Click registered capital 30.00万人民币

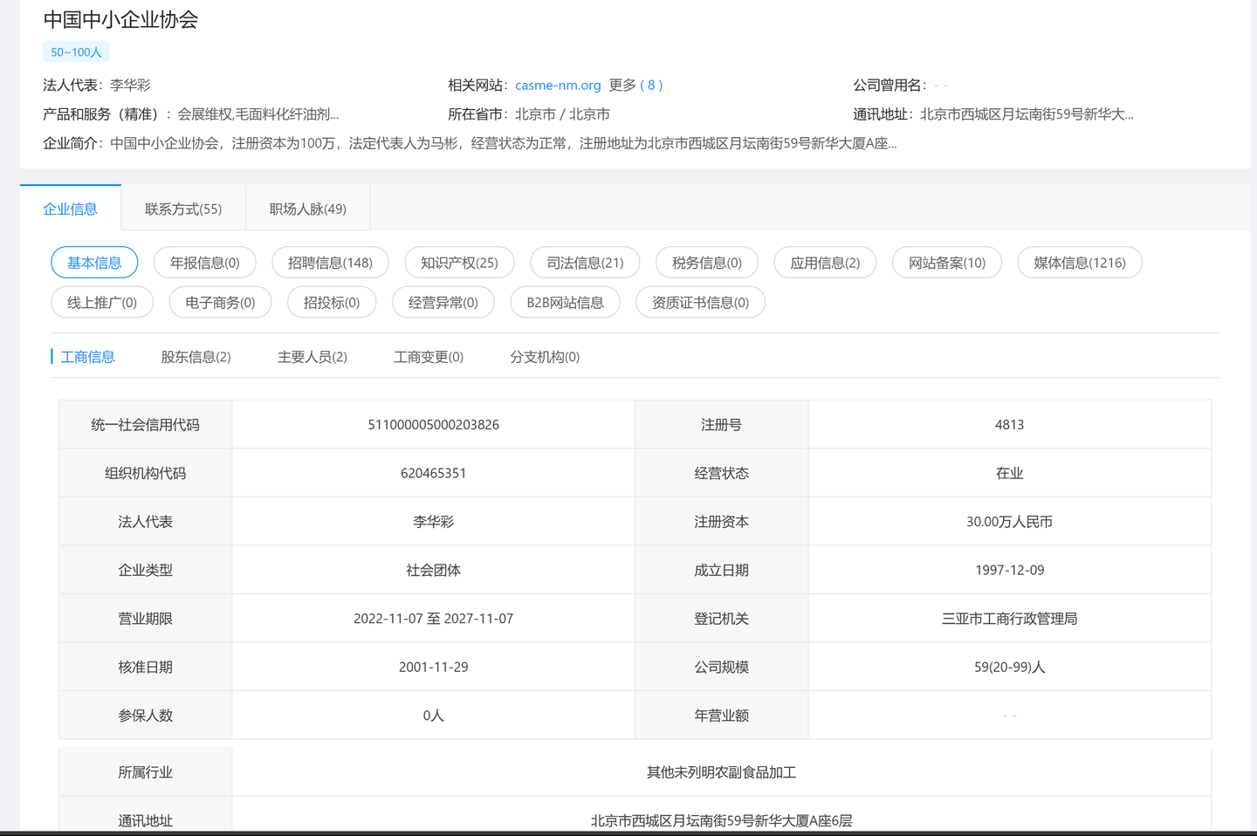click(1010, 522)
